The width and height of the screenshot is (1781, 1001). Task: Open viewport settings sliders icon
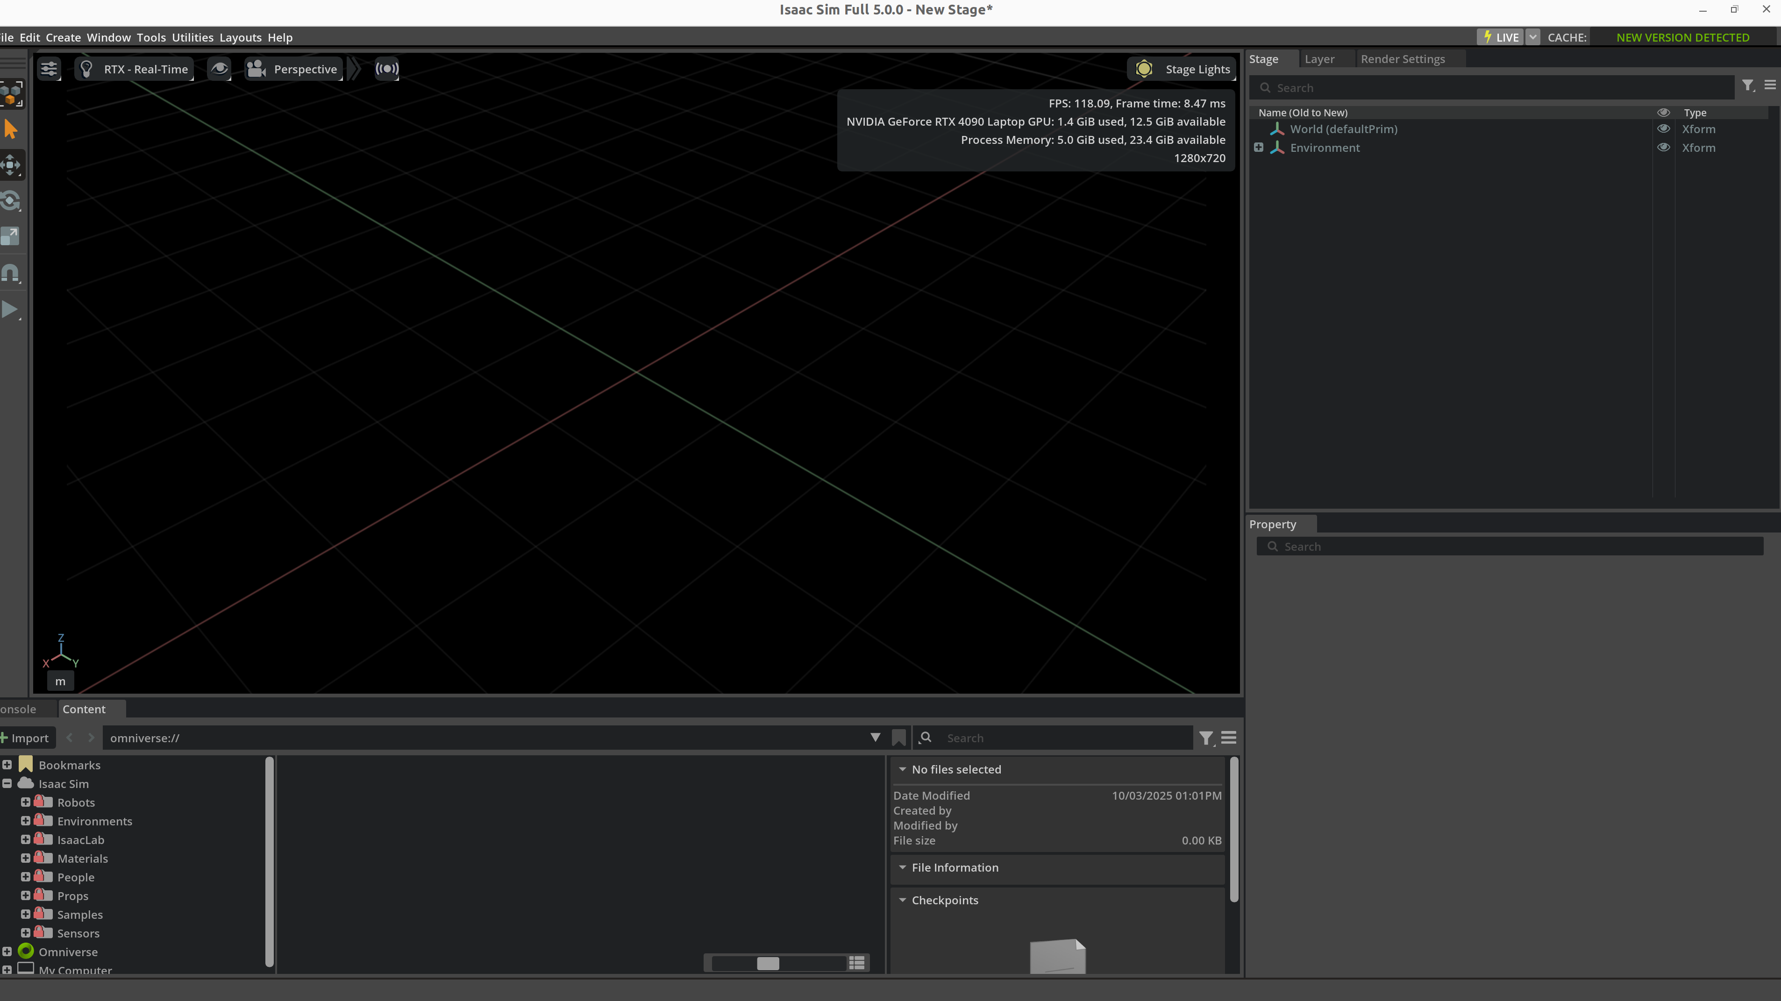tap(49, 69)
